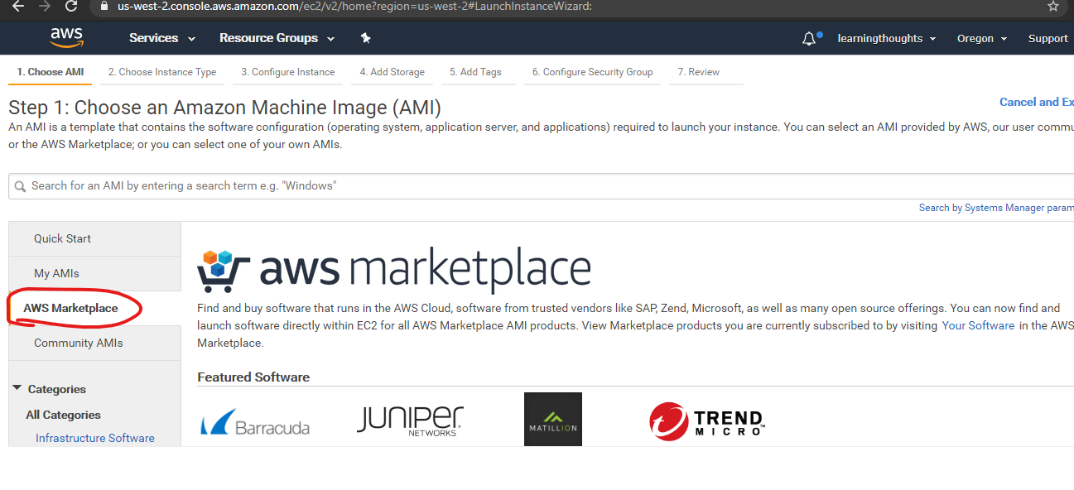Reload the page with the refresh icon

click(71, 6)
